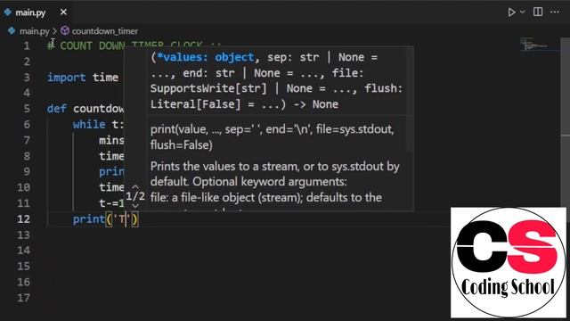Split the editor to the right
570x321 pixels.
coord(538,12)
